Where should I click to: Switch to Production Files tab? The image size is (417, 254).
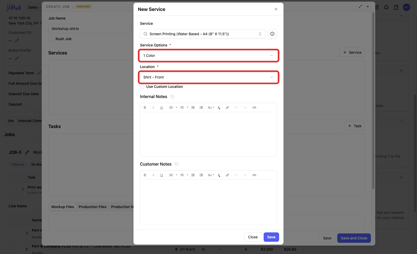93,207
